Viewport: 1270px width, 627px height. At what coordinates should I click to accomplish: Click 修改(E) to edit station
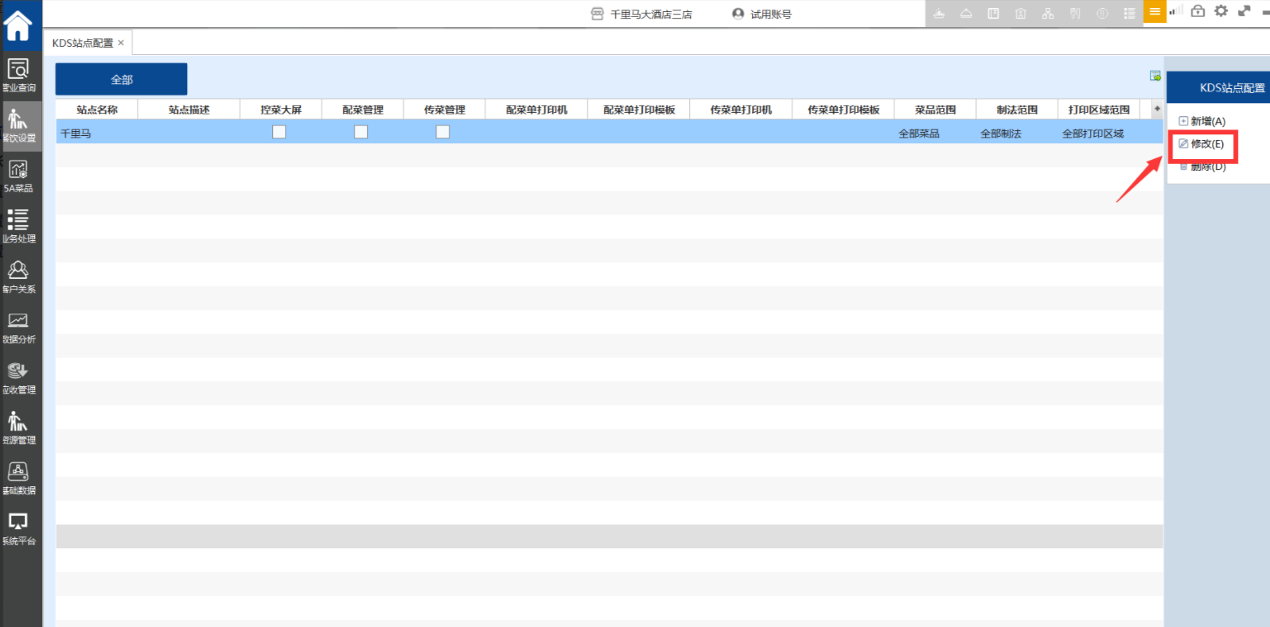coord(1206,144)
